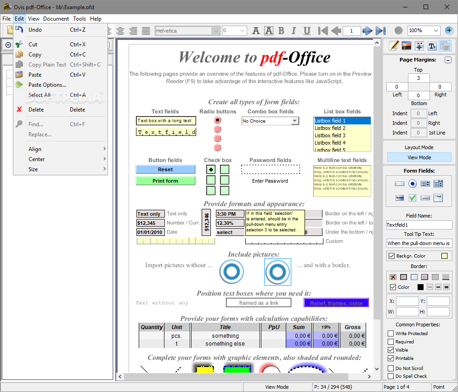Select the underline-only border style icon
458x392 pixels.
(446, 277)
